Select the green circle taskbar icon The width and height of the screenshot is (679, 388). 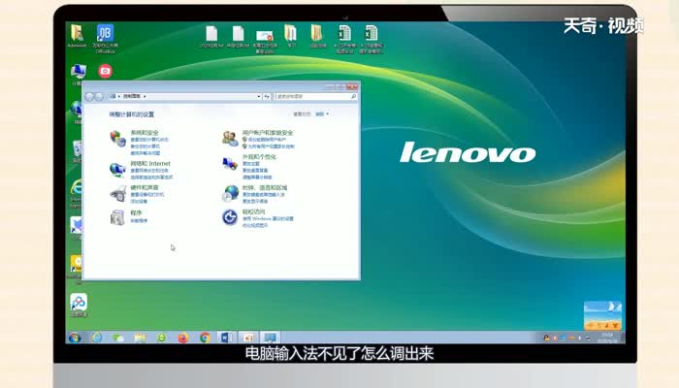[x=162, y=338]
